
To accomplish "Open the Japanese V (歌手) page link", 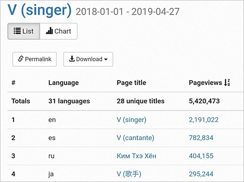I will tap(129, 174).
